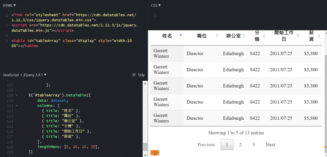Select page 1 in pagination
The image size is (327, 157).
point(227,145)
